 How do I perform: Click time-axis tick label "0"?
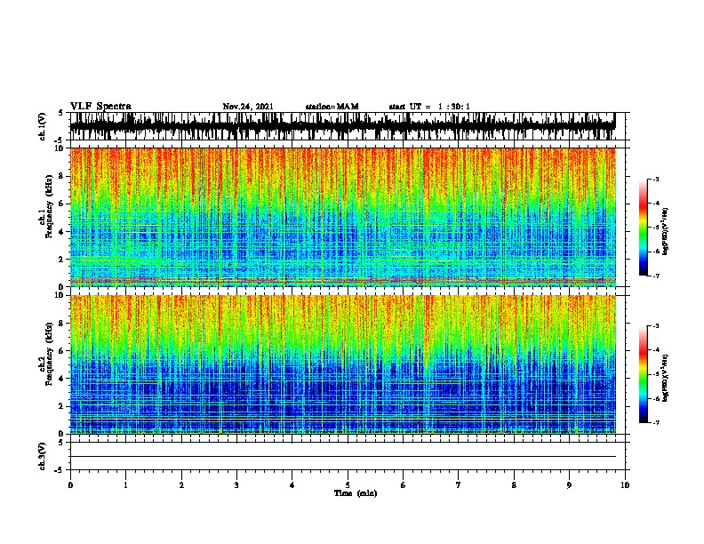70,485
